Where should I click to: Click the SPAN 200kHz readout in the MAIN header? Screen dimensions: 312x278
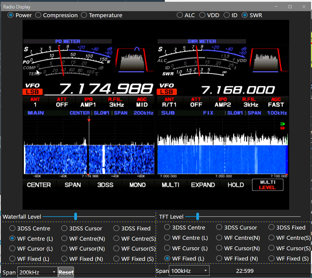[133, 113]
